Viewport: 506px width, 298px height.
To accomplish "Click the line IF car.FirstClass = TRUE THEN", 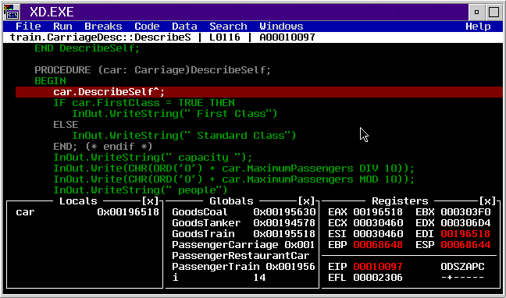I will [144, 103].
